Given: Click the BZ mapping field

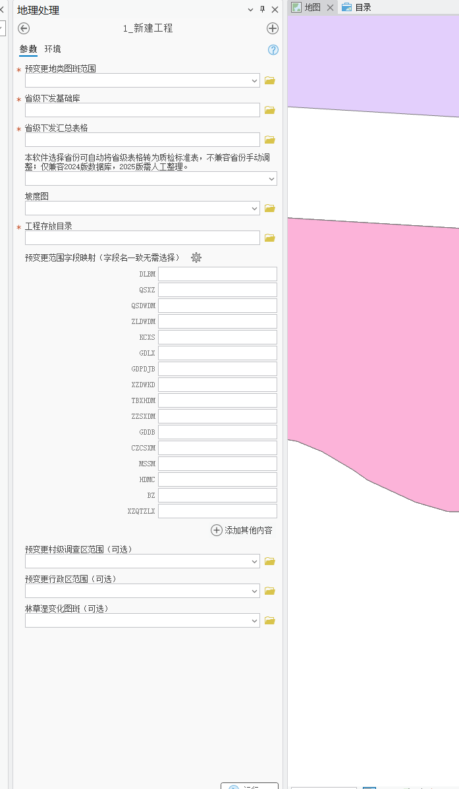Looking at the screenshot, I should tap(217, 495).
